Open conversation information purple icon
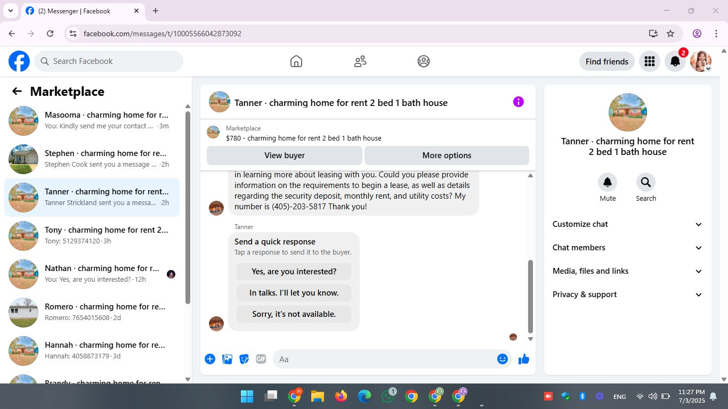 pos(519,102)
